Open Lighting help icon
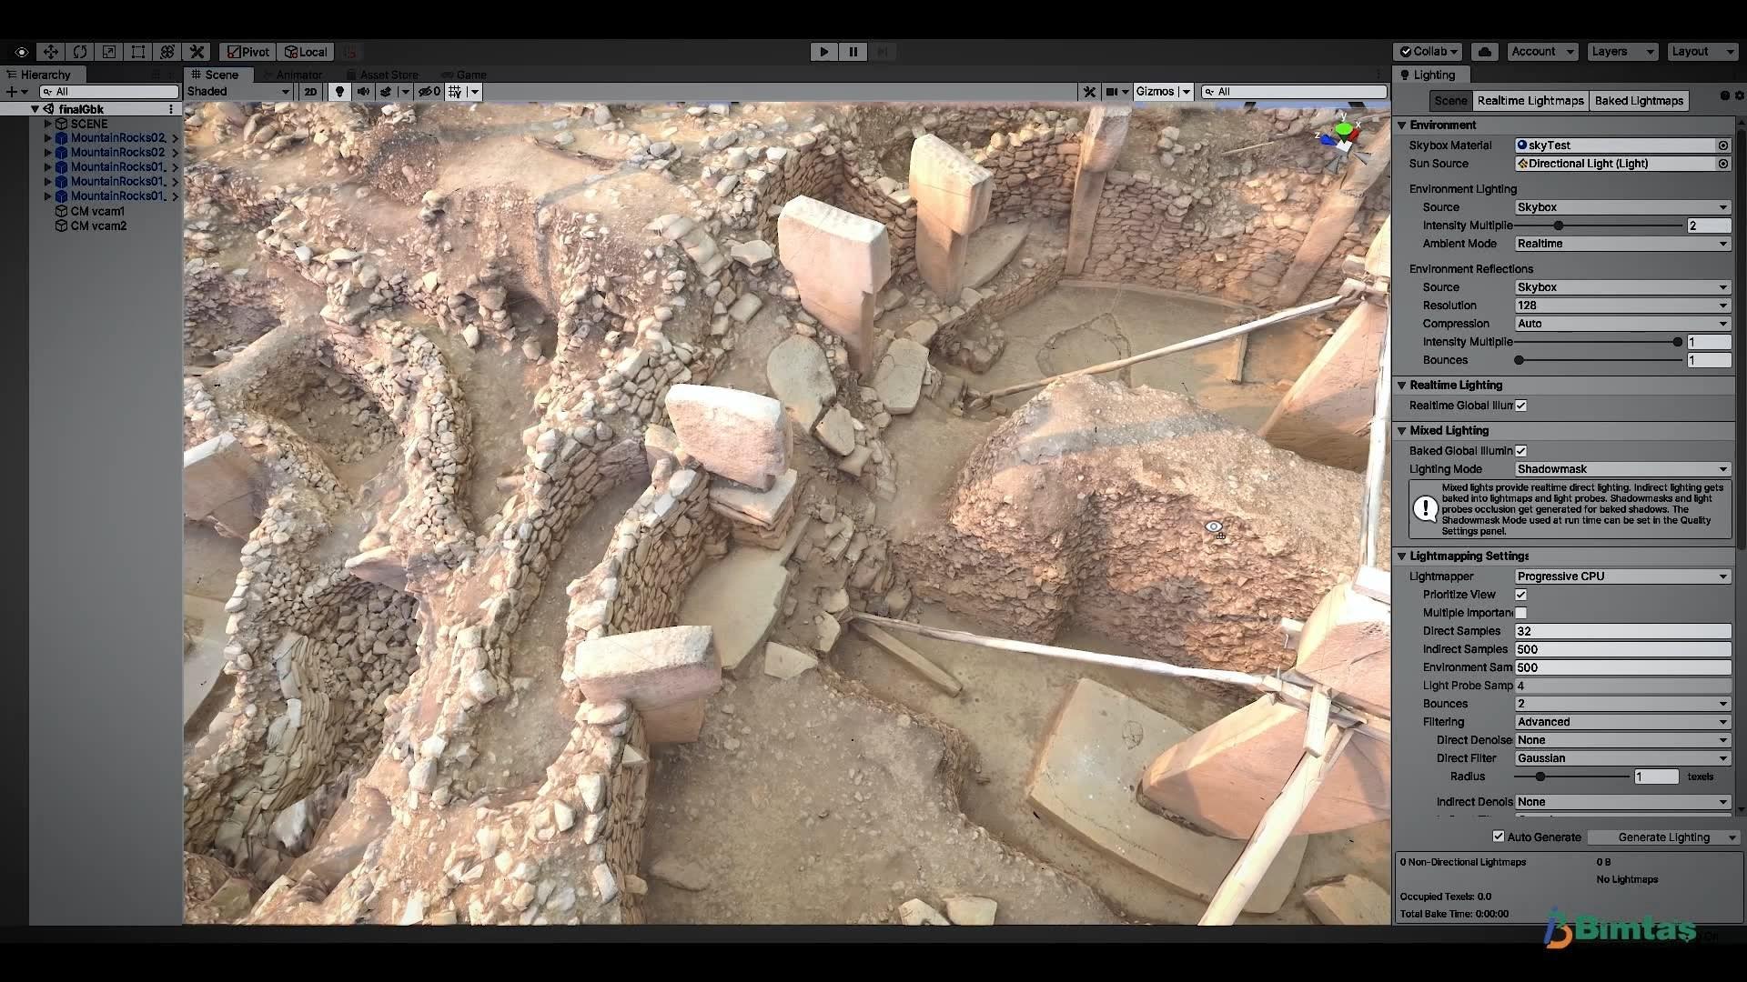The image size is (1747, 982). (1724, 95)
